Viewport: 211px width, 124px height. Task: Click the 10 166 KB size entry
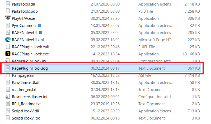191,54
